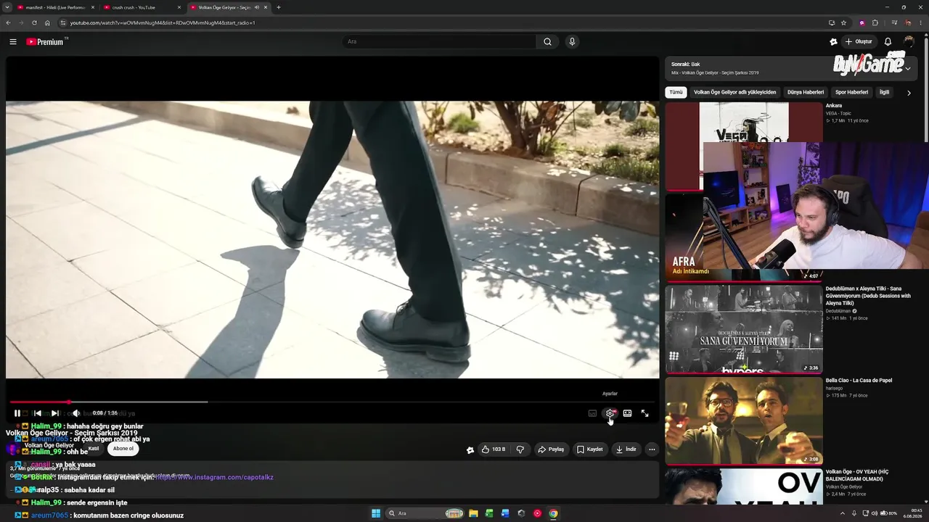Click the Katıl join button

point(94,449)
